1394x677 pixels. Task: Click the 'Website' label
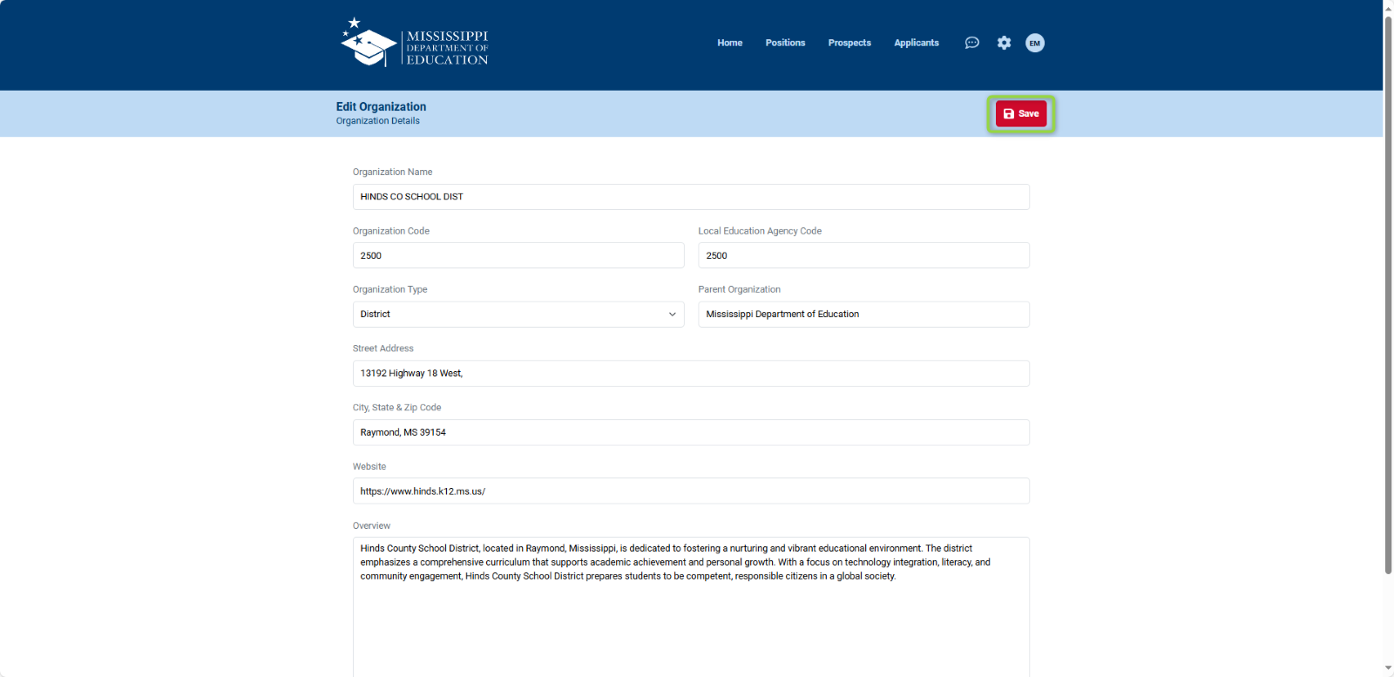pos(369,467)
